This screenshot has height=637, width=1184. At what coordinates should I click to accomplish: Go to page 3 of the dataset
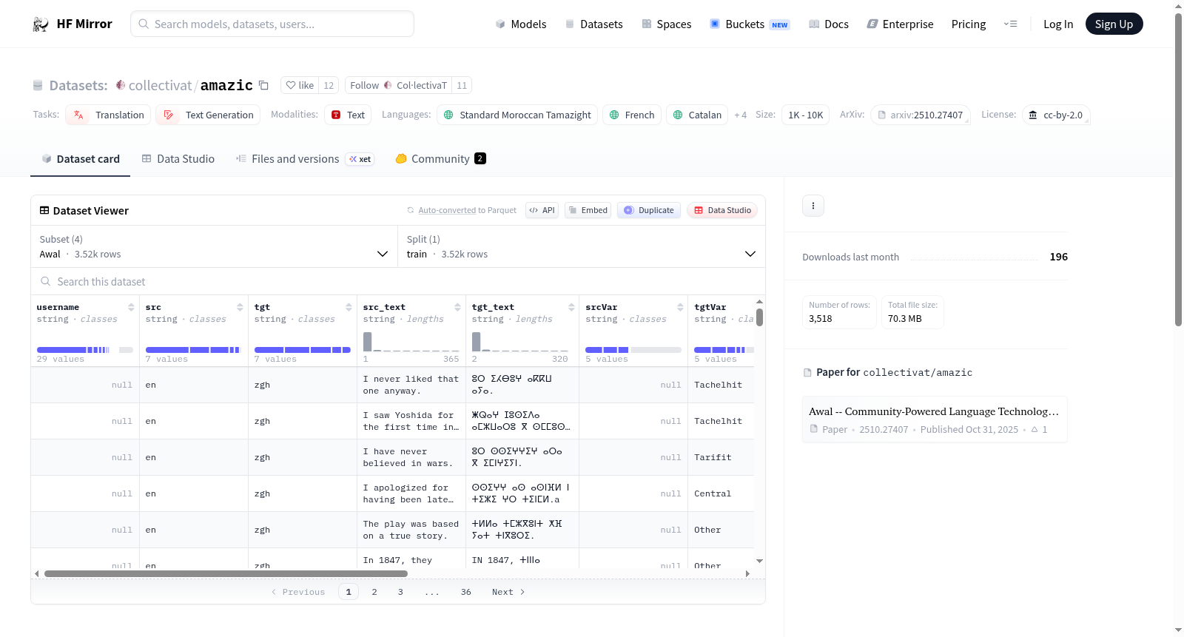click(x=400, y=592)
